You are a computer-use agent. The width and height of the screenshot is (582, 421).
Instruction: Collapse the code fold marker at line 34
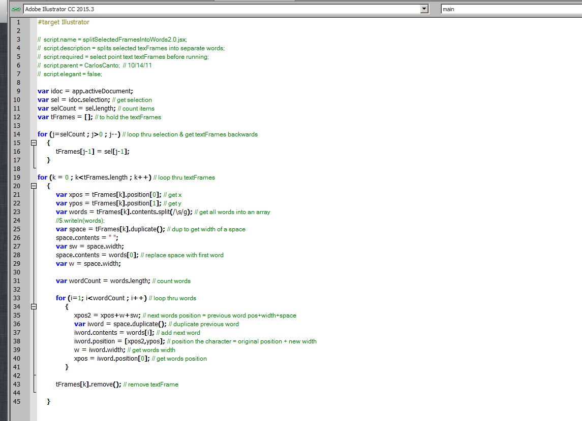pyautogui.click(x=34, y=306)
